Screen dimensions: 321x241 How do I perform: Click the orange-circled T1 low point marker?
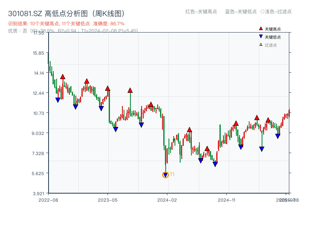click(165, 175)
